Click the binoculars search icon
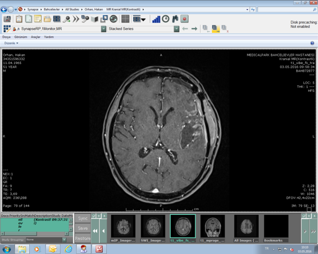Image resolution: width=318 pixels, height=254 pixels. [x=175, y=19]
